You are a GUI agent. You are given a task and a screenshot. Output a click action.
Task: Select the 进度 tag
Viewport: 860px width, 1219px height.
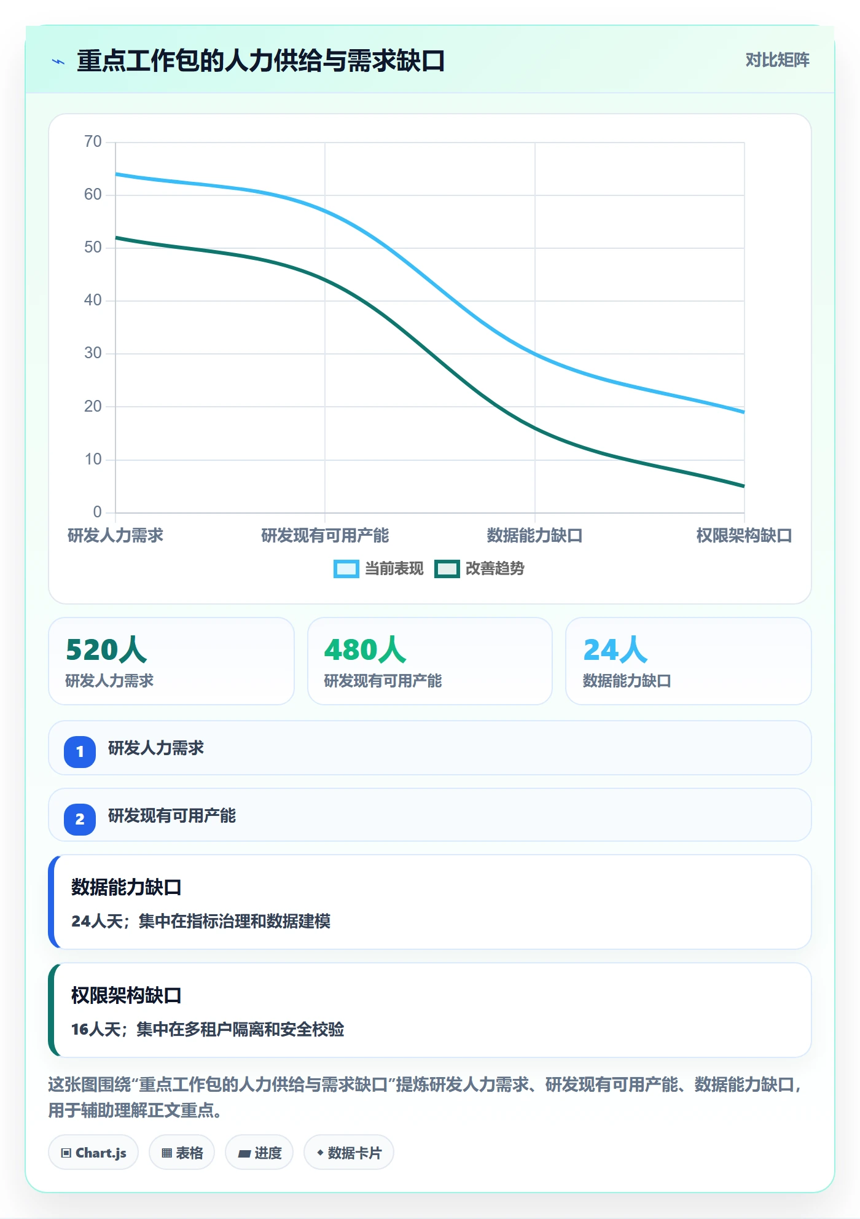click(x=259, y=1153)
